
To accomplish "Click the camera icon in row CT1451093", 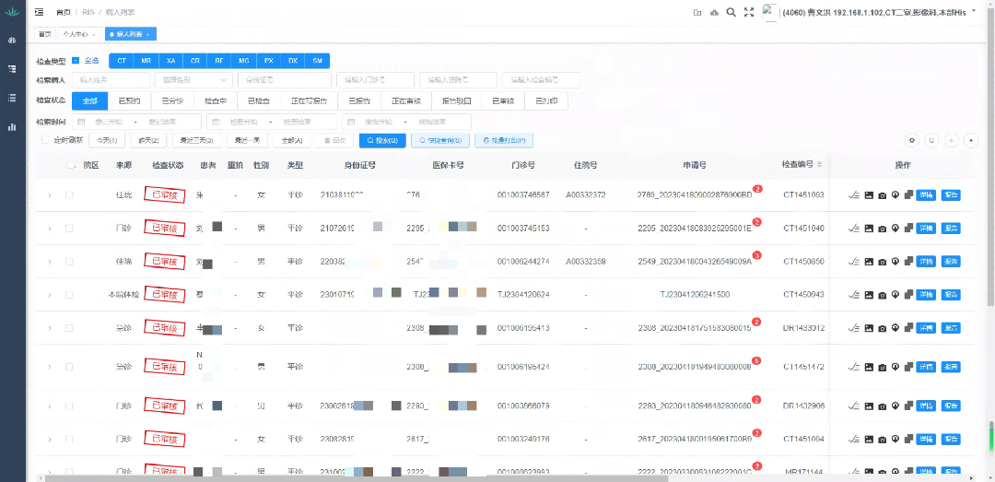I will pos(882,195).
